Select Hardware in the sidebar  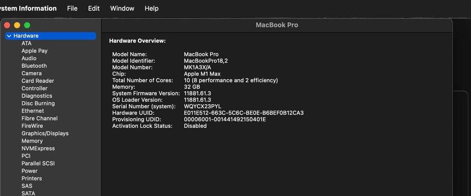tap(50, 36)
